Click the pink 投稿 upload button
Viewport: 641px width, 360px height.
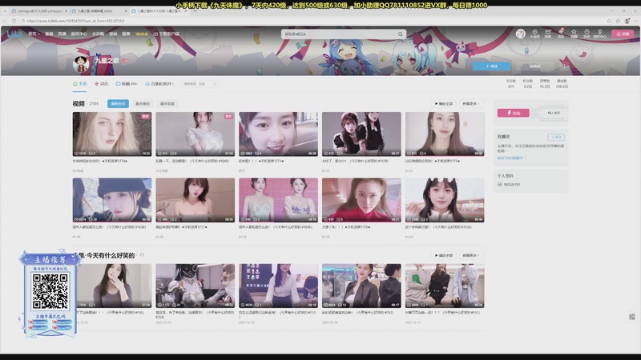[x=622, y=34]
